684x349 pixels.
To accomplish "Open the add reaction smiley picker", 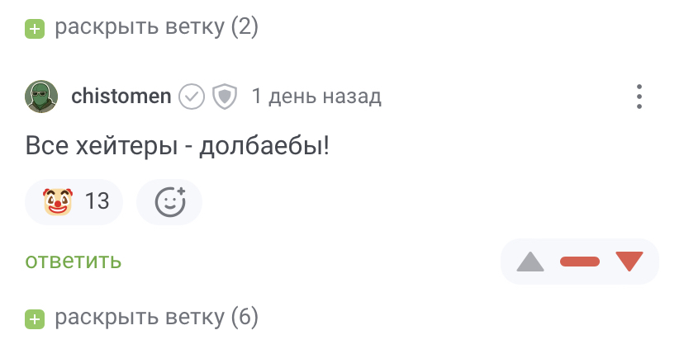I will tap(170, 201).
